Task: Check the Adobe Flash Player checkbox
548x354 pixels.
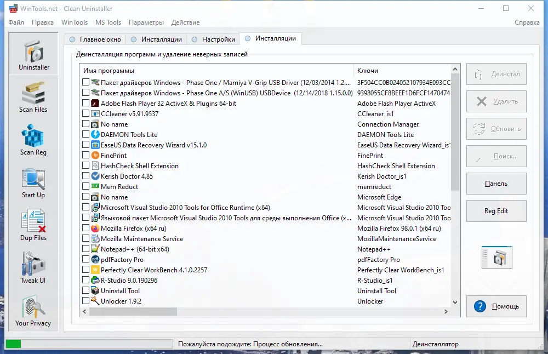Action: 85,103
